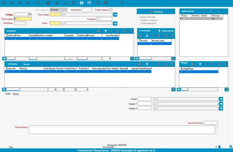
Task: Click the plus below Destinos grid
Action: pos(4,59)
